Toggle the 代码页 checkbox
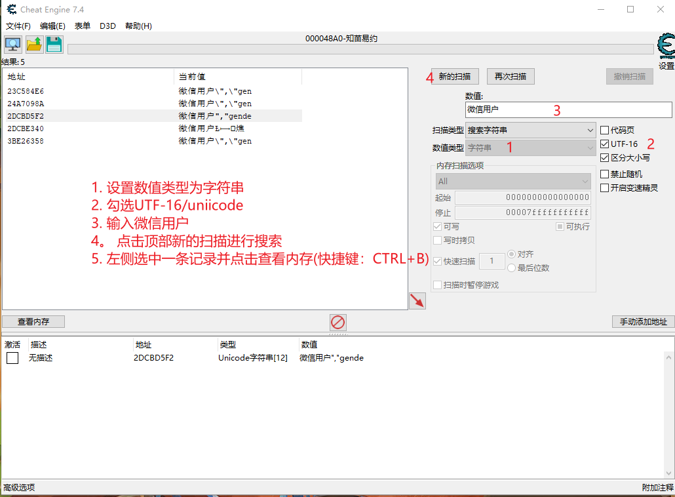675x497 pixels. coord(604,130)
